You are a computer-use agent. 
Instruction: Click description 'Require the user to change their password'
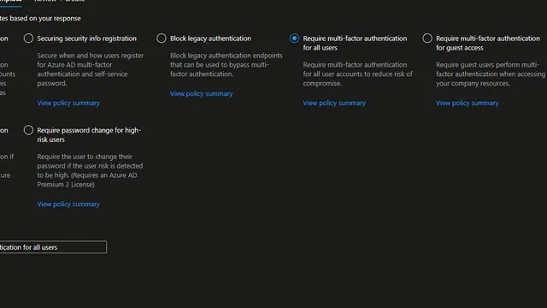(90, 170)
